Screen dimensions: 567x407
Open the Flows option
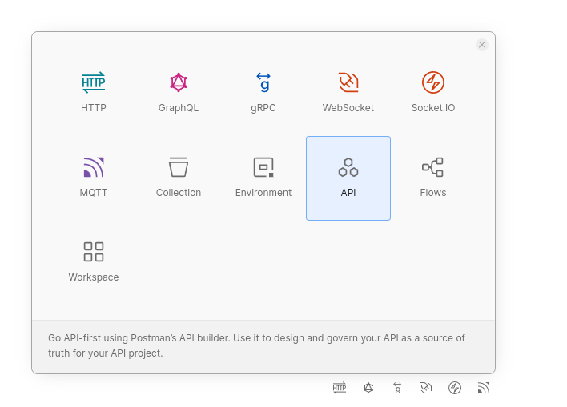tap(433, 178)
